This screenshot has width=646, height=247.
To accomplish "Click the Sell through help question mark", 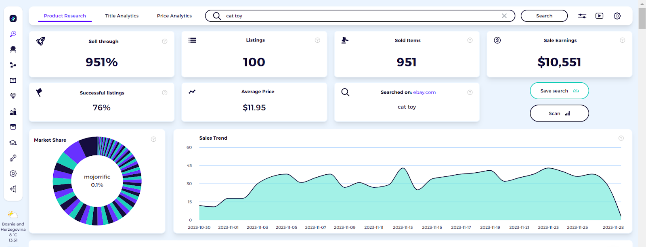I will tap(165, 41).
